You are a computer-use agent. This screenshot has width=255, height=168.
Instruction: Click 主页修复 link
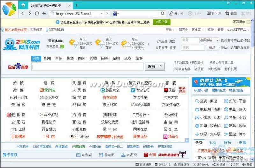[36, 30]
